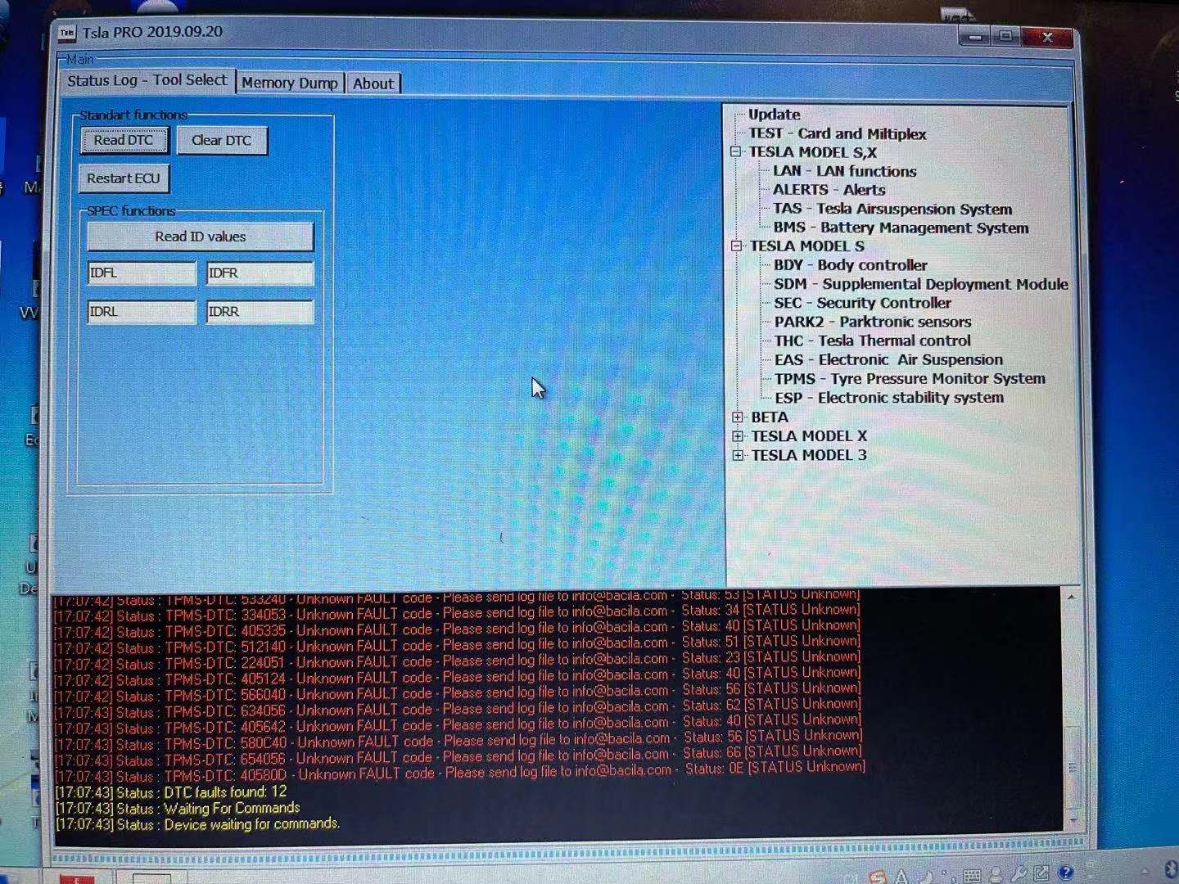Viewport: 1179px width, 884px height.
Task: Switch to the Memory Dump tab
Action: click(x=290, y=83)
